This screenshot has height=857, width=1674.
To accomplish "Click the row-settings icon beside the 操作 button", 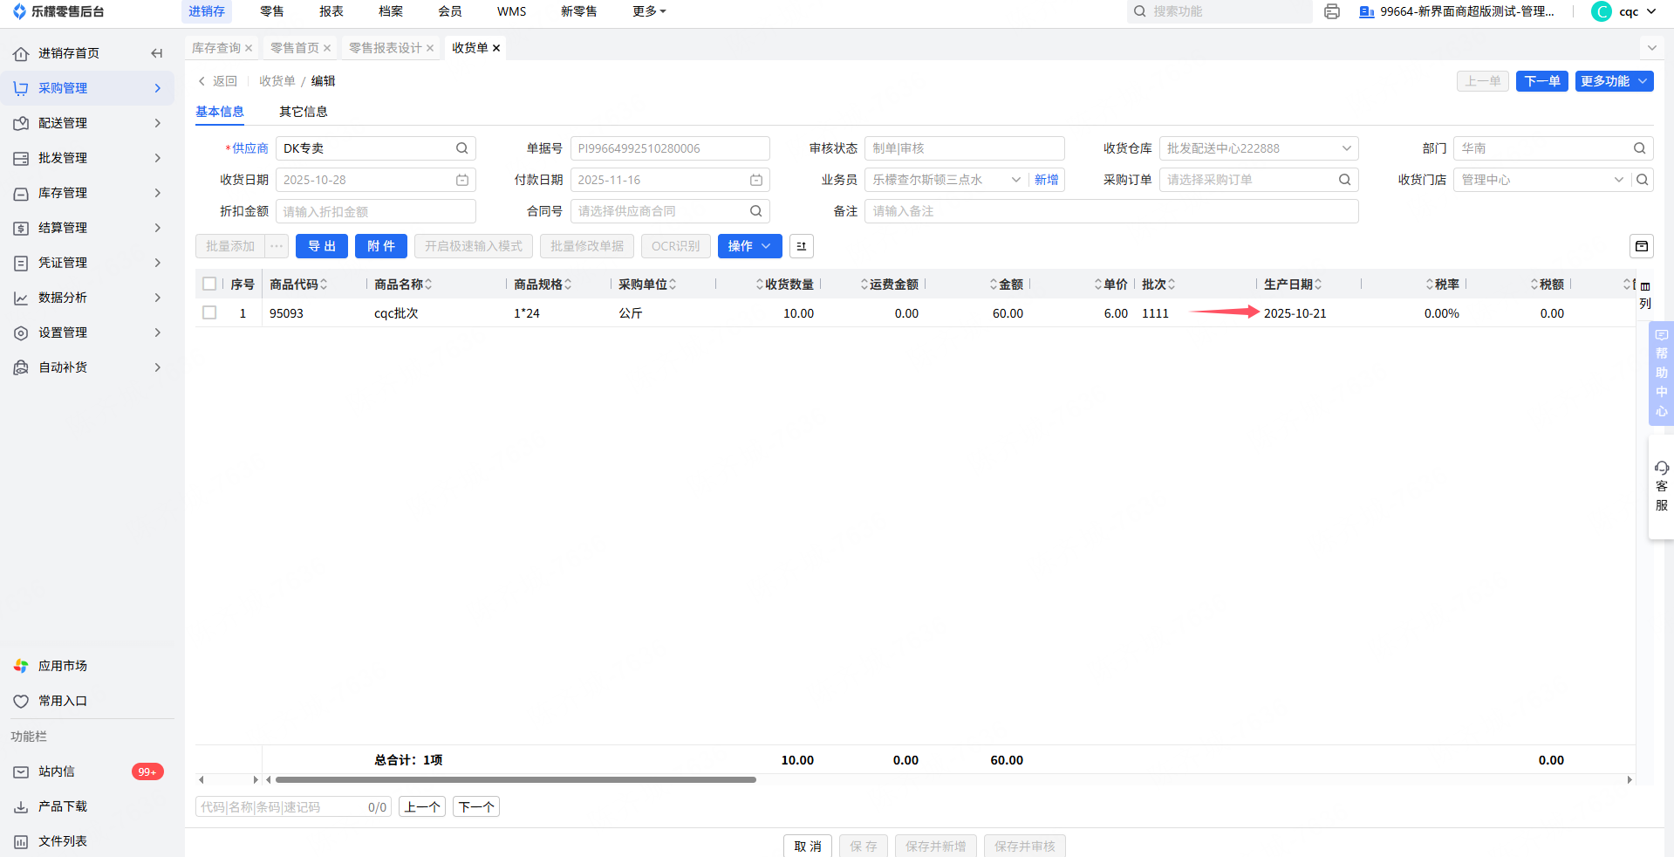I will coord(801,246).
